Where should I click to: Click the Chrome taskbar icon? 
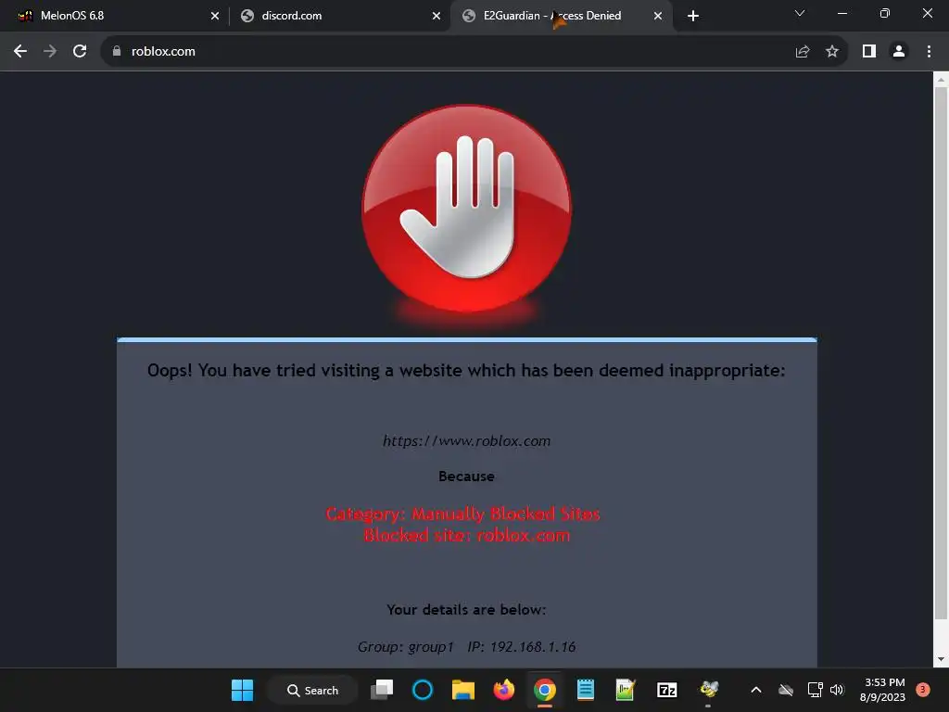click(545, 690)
